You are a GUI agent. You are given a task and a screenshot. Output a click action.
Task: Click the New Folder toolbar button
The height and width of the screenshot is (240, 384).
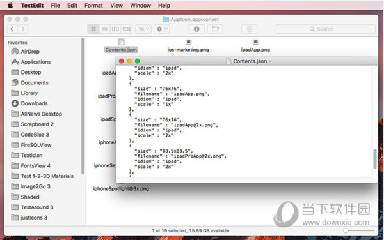click(x=215, y=29)
